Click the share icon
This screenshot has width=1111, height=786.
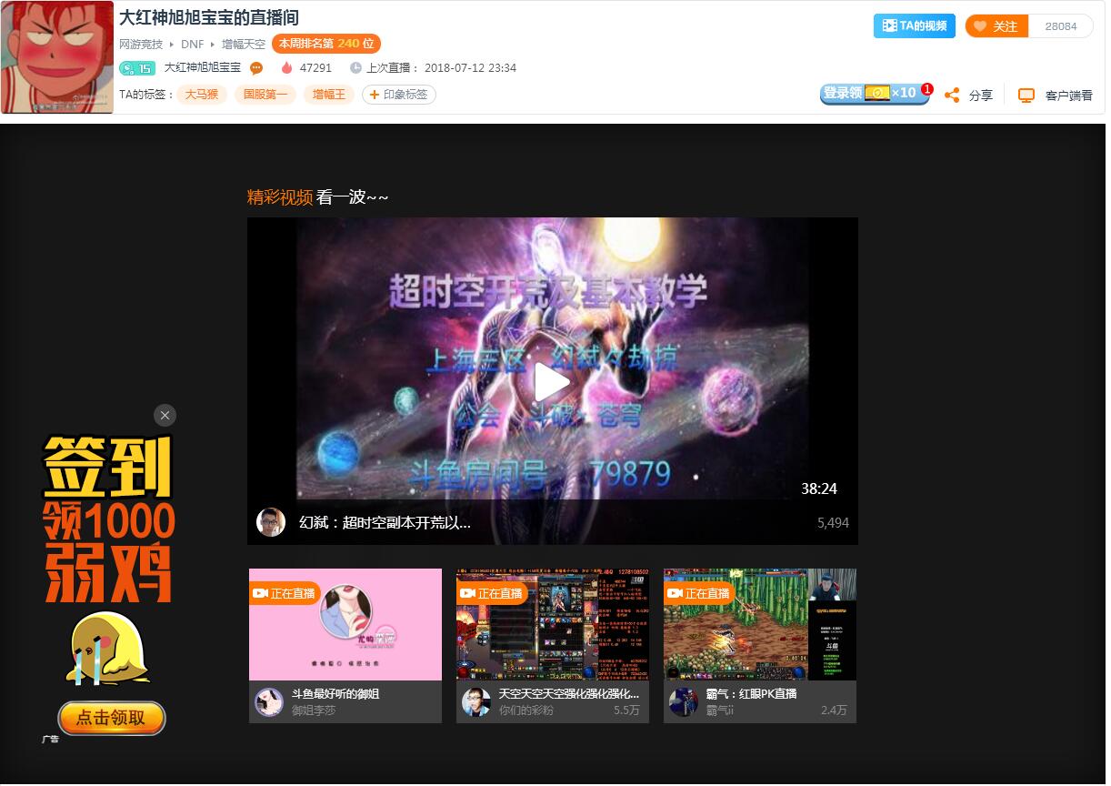coord(952,95)
